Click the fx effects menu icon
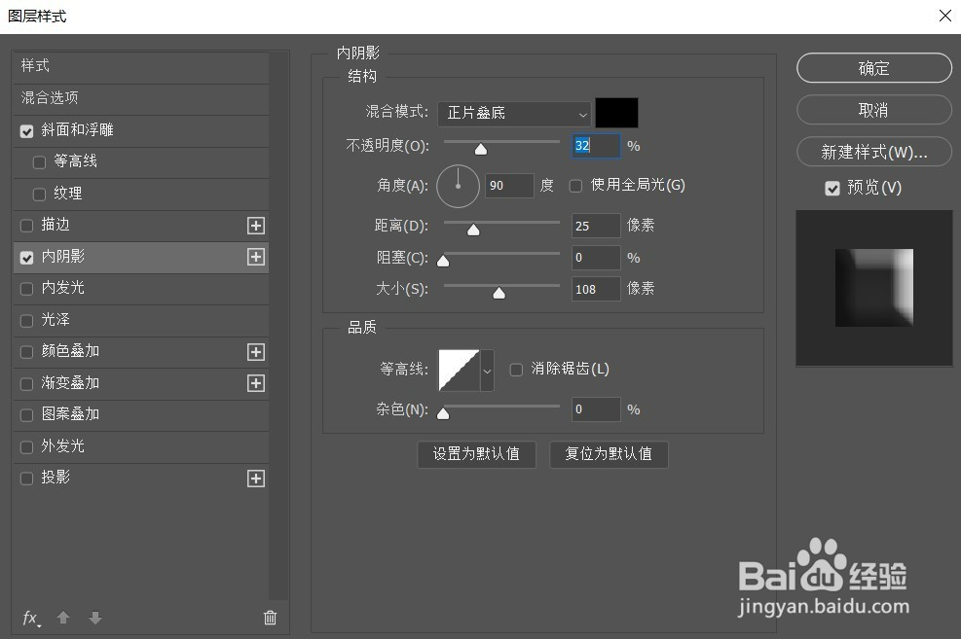Image resolution: width=961 pixels, height=639 pixels. [x=30, y=619]
